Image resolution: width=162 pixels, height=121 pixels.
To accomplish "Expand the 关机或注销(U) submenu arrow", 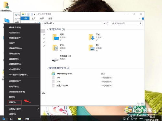I will point(38,109).
